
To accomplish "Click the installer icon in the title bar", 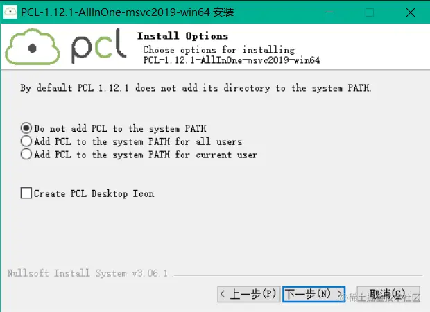I will click(10, 12).
